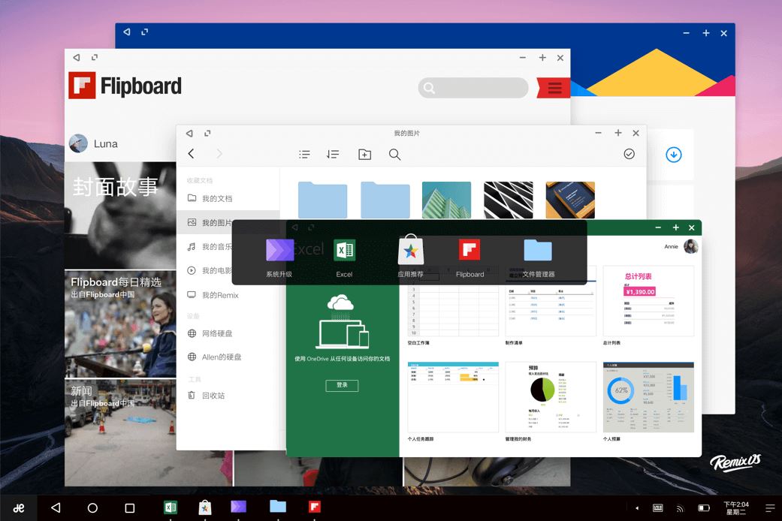
Task: Open the 封面故事 cover stories tile
Action: point(120,215)
